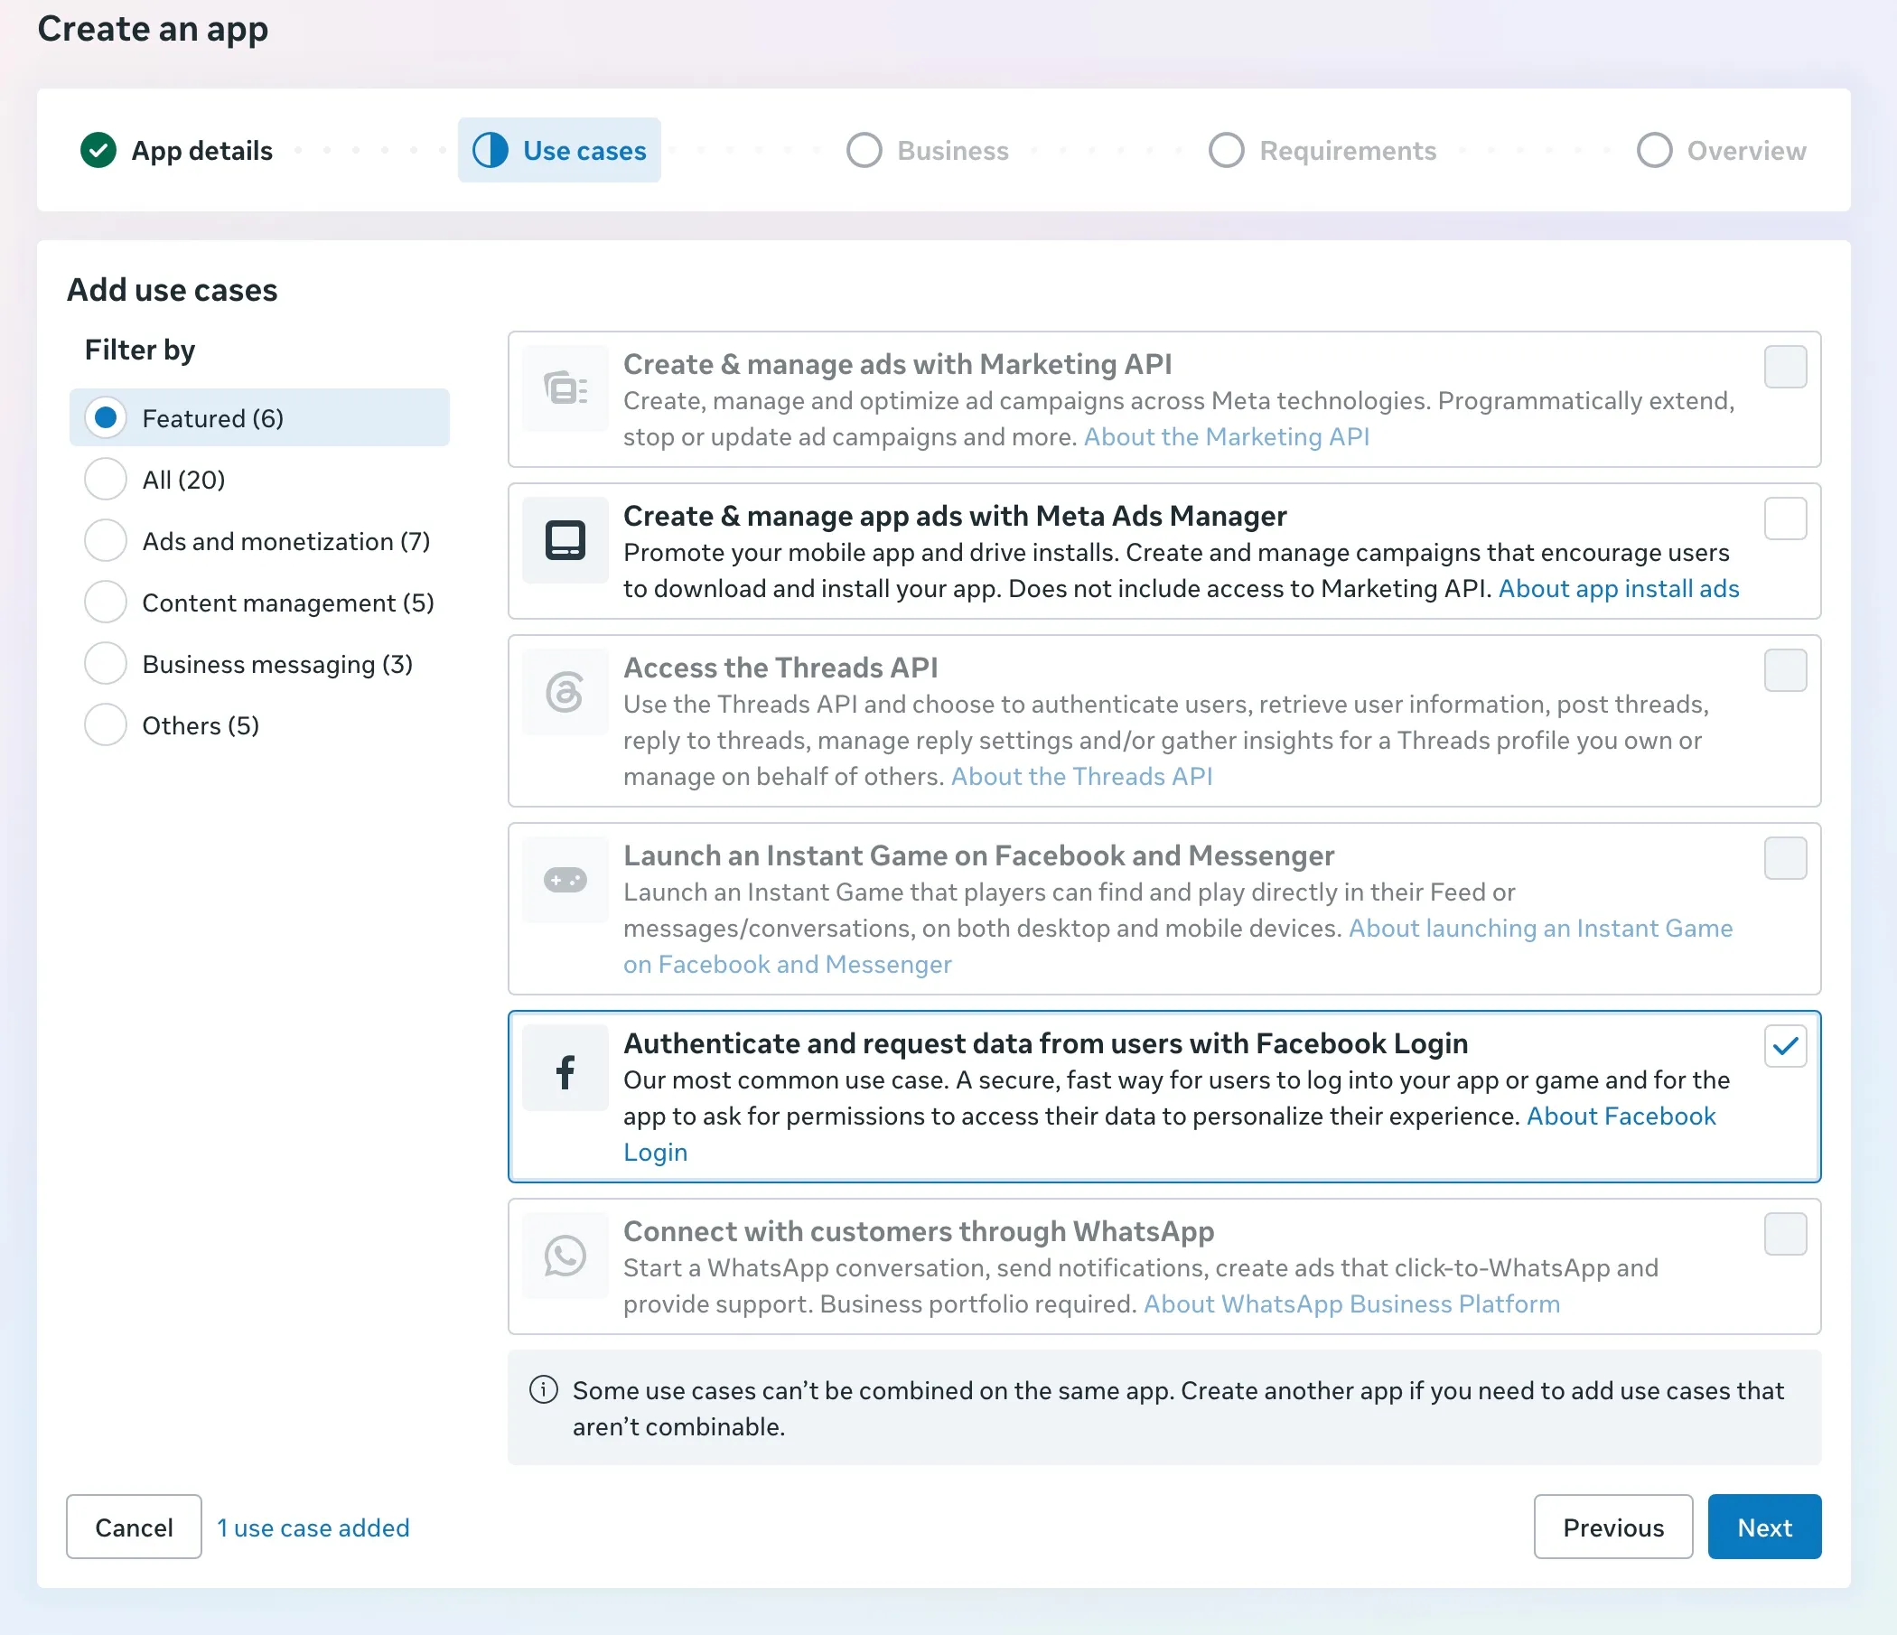Go to the App details step
Screen dimensions: 1897x1635
click(x=177, y=150)
